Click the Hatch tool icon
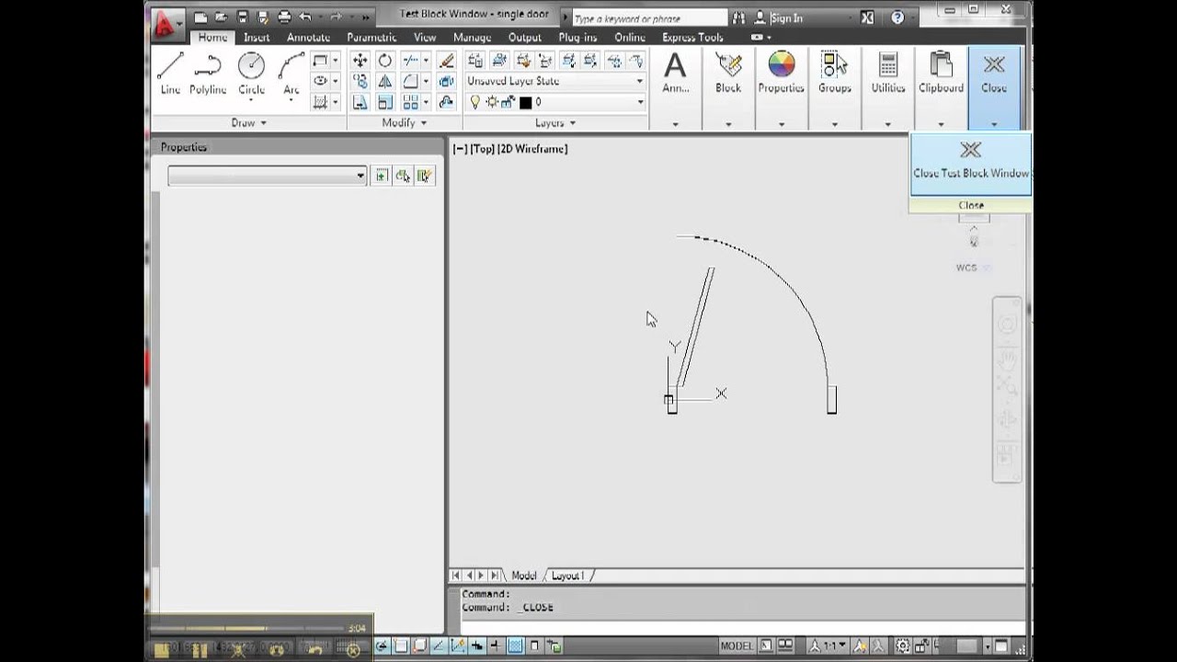Viewport: 1177px width, 662px height. click(x=320, y=102)
